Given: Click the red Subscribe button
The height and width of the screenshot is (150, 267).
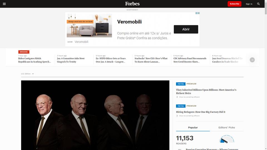Looking at the screenshot, I should [234, 4].
